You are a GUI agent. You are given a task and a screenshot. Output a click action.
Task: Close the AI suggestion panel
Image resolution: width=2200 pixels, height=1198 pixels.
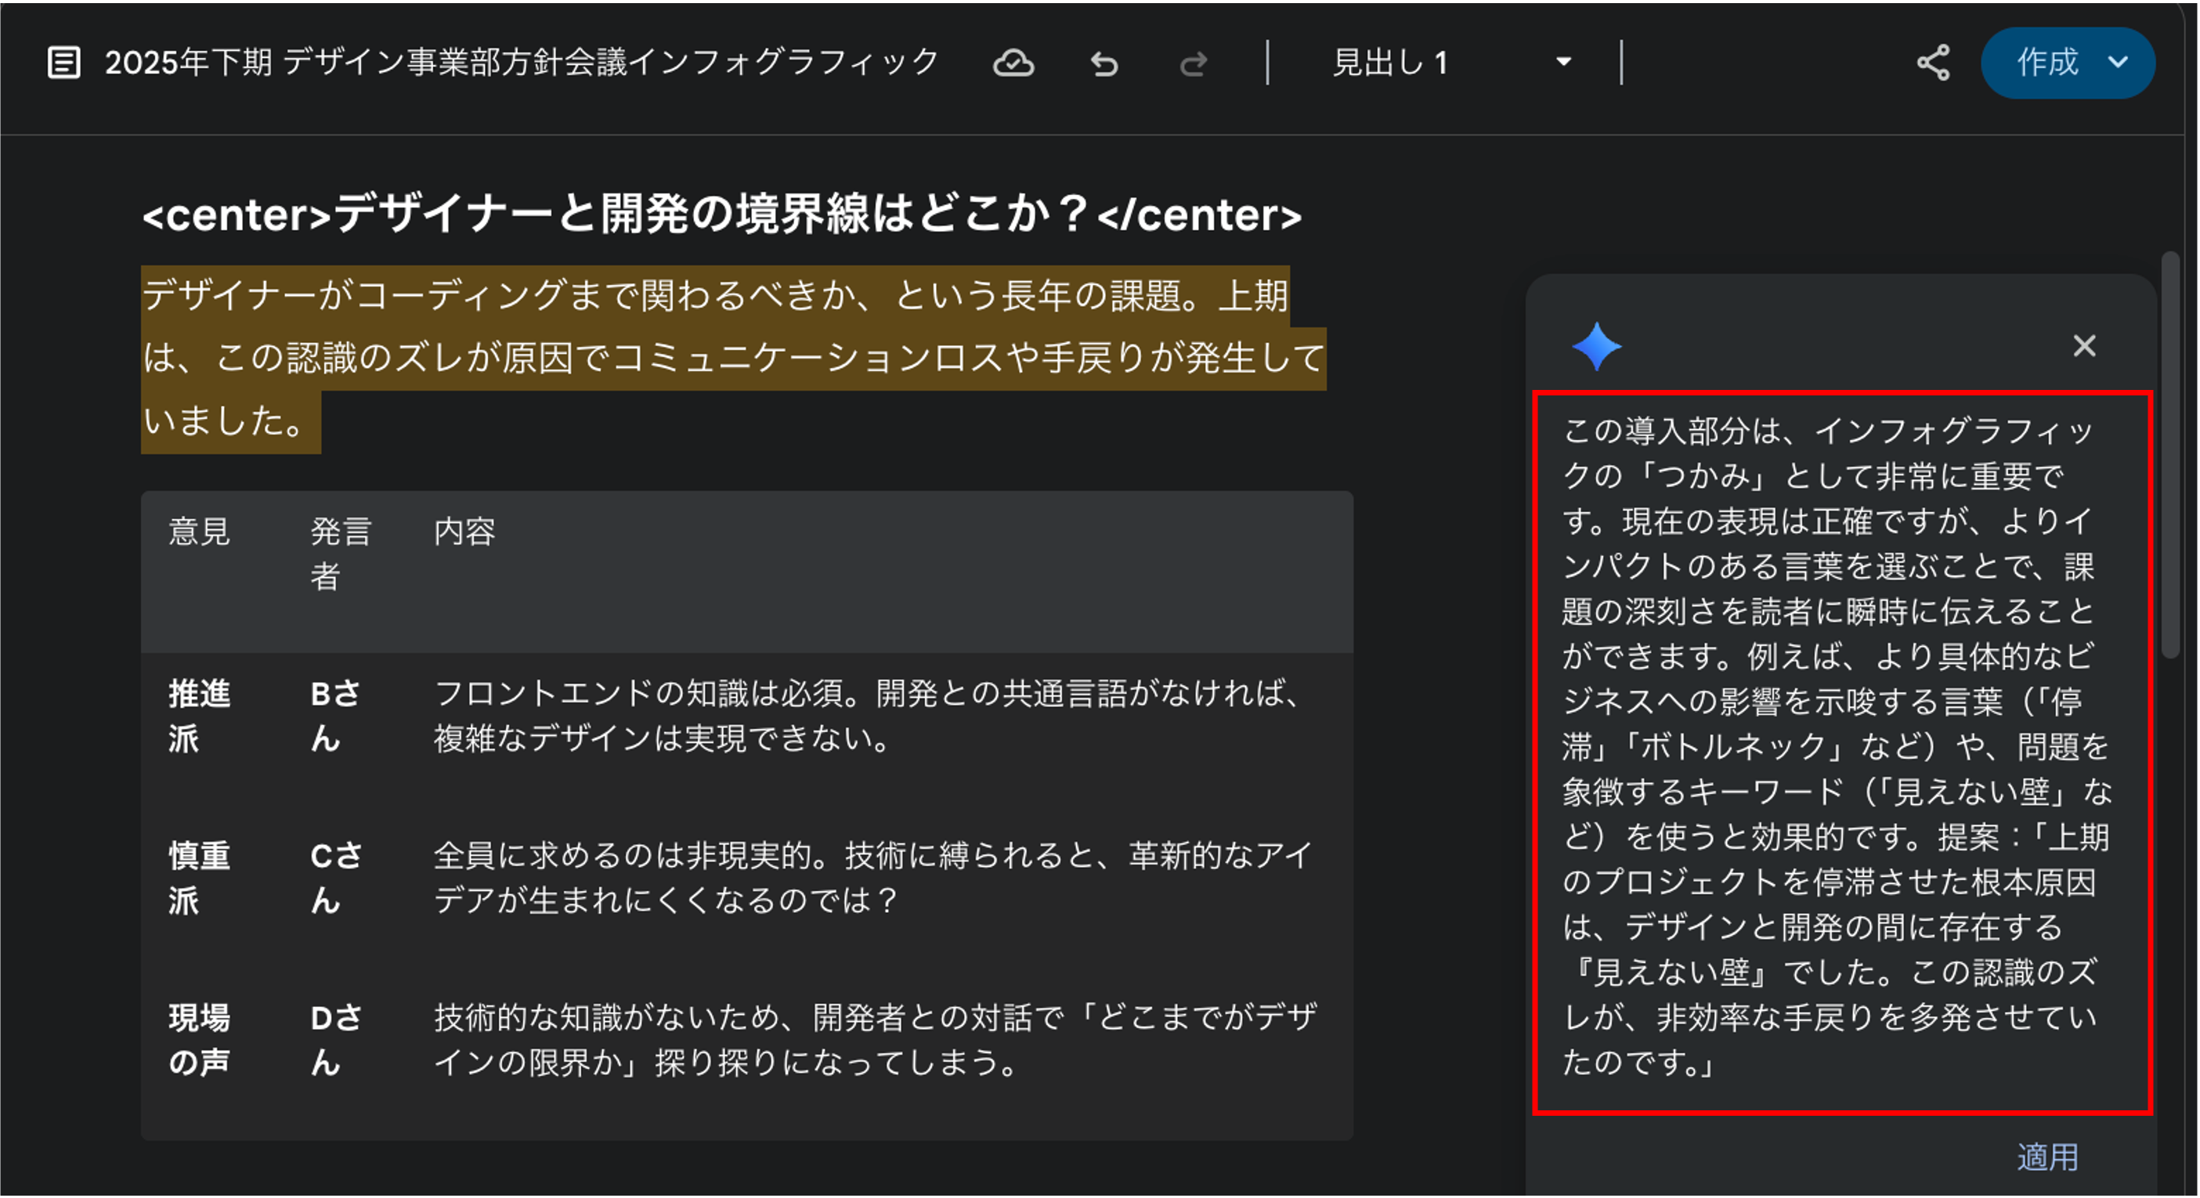point(2084,346)
